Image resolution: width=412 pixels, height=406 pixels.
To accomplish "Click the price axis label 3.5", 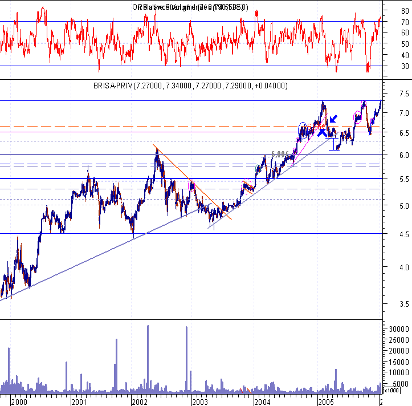I will pos(404,304).
